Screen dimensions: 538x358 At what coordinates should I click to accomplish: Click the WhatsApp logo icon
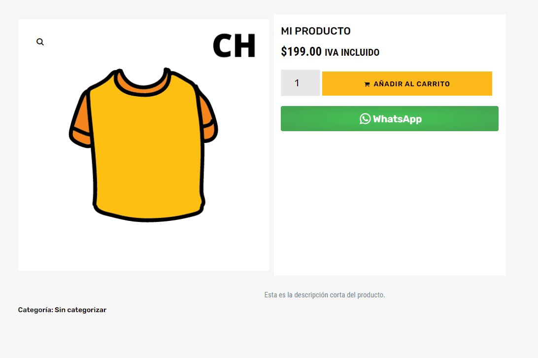point(365,119)
